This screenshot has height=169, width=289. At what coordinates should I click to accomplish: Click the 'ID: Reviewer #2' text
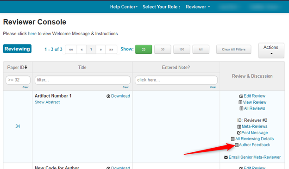(252, 120)
